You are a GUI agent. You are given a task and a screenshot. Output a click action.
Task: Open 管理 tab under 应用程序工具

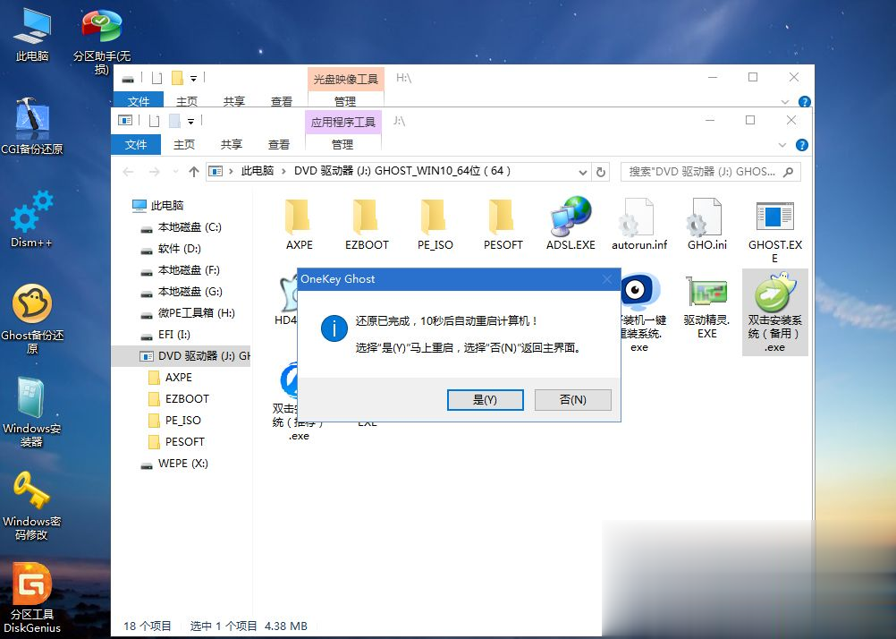(x=342, y=145)
